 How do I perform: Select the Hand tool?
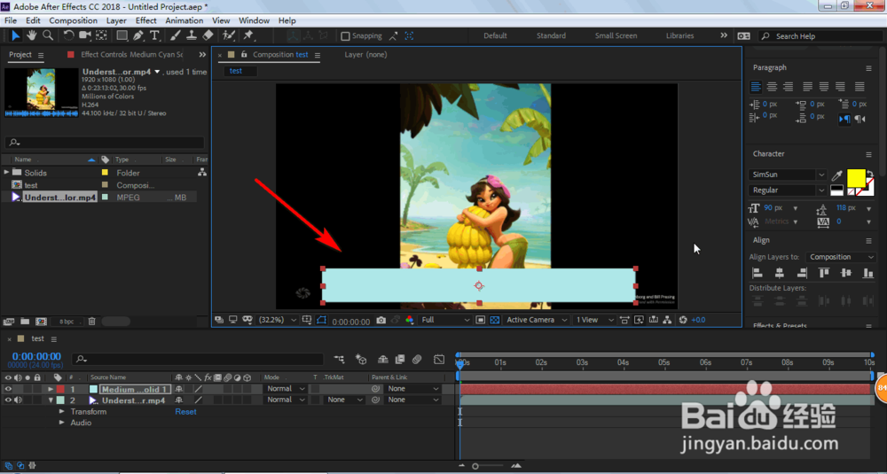tap(32, 35)
